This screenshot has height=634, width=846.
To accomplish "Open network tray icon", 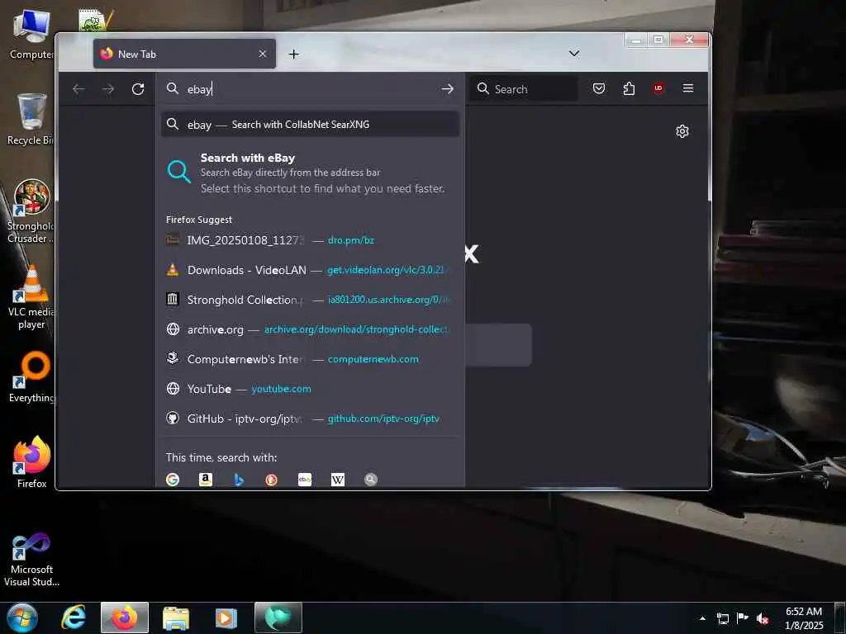I will pos(722,618).
